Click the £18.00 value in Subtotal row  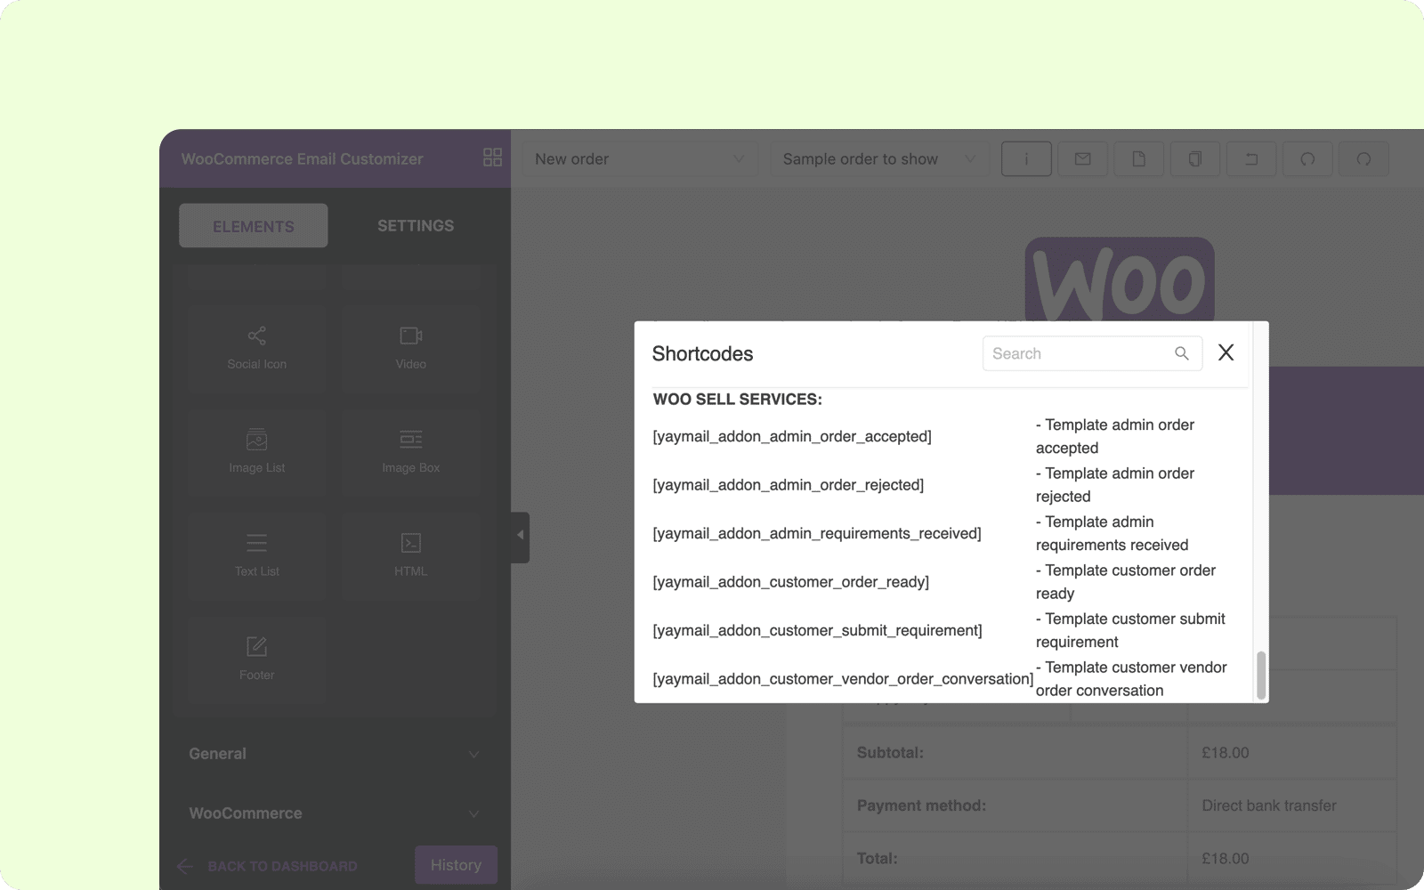[1226, 753]
